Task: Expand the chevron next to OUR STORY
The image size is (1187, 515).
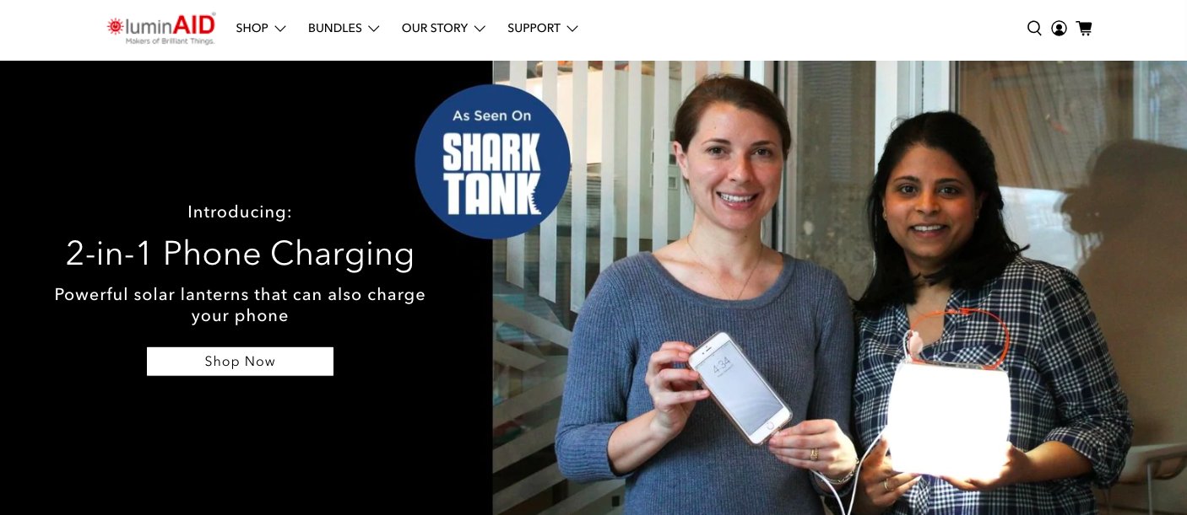Action: click(x=480, y=29)
